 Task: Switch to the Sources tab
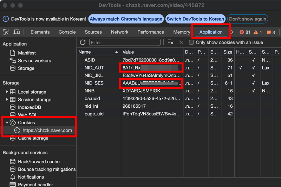point(93,32)
